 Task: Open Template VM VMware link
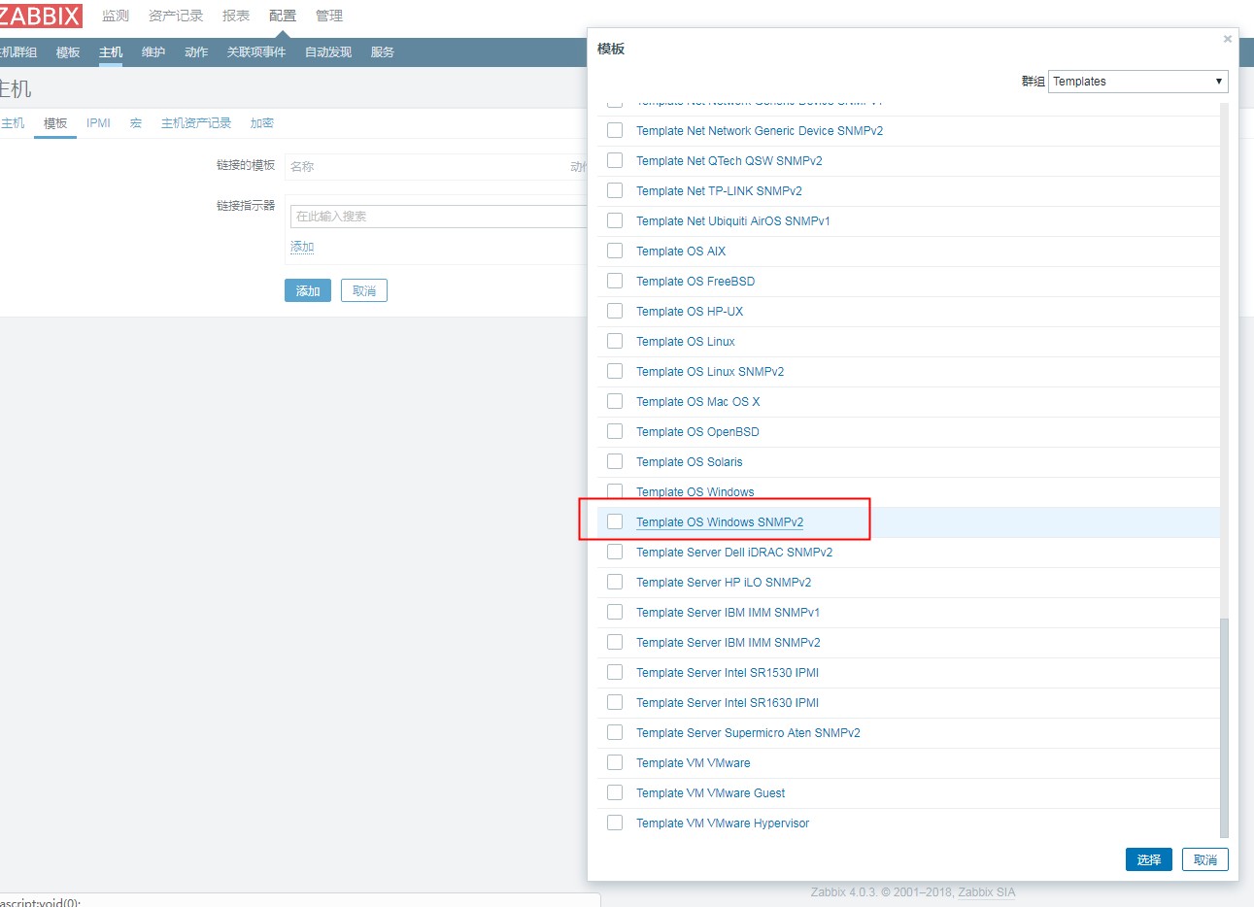coord(693,763)
